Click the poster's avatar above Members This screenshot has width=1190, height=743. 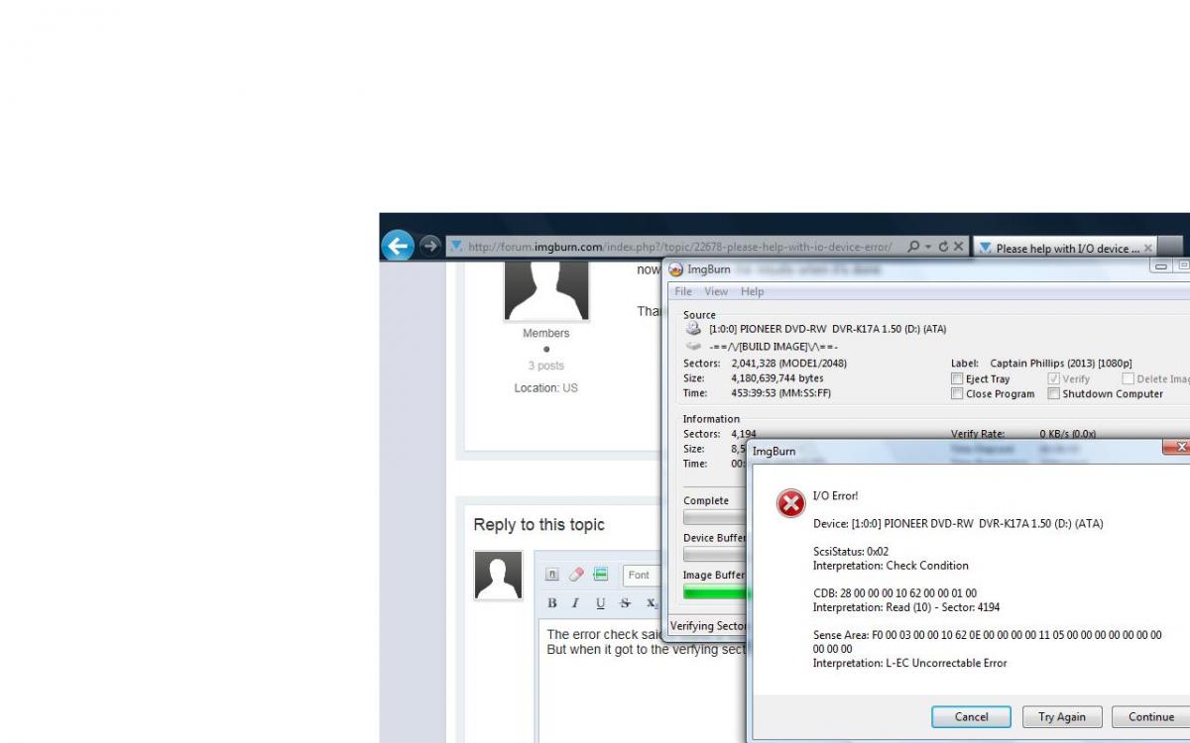[x=546, y=290]
